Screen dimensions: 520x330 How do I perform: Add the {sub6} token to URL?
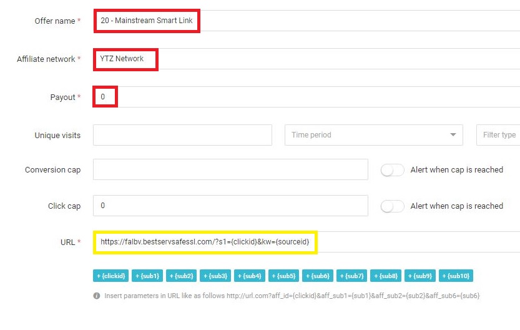(317, 276)
